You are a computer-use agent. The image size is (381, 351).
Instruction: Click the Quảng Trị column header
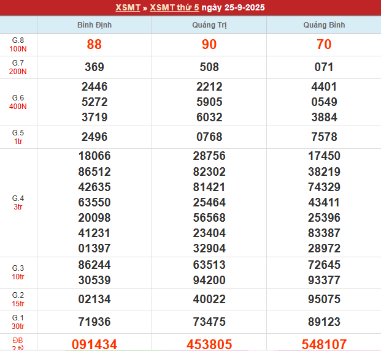click(x=209, y=25)
